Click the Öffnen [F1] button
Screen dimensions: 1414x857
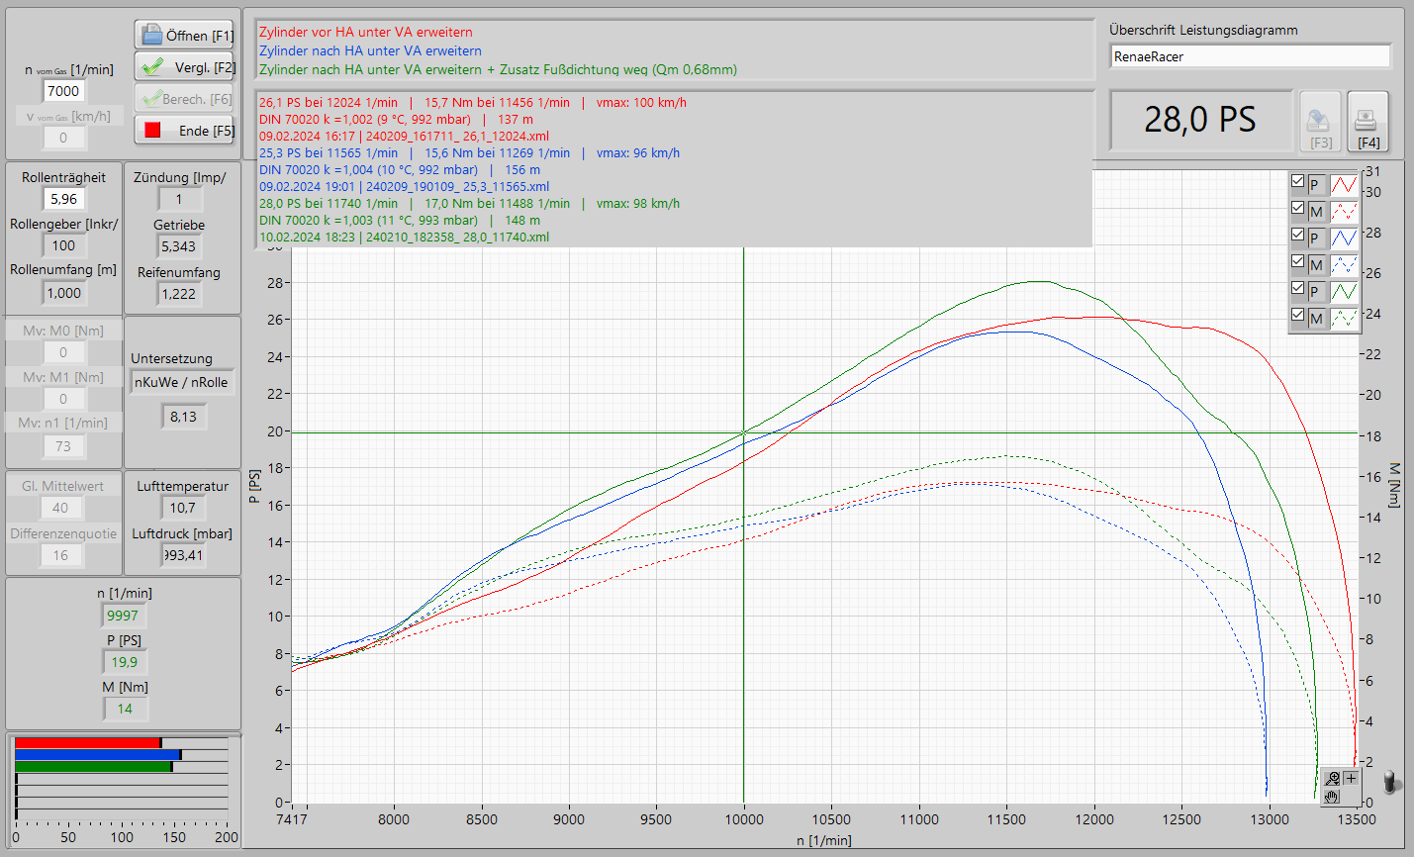tap(184, 35)
